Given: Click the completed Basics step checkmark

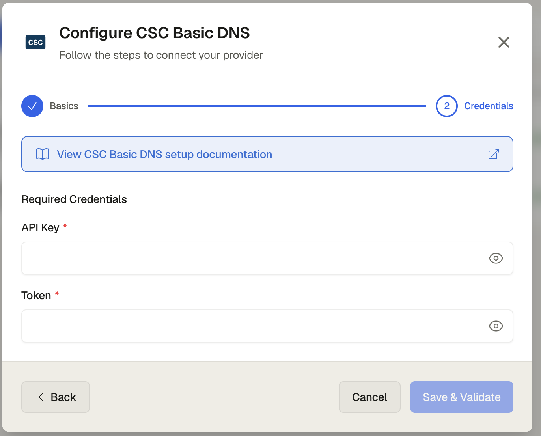Looking at the screenshot, I should tap(32, 106).
